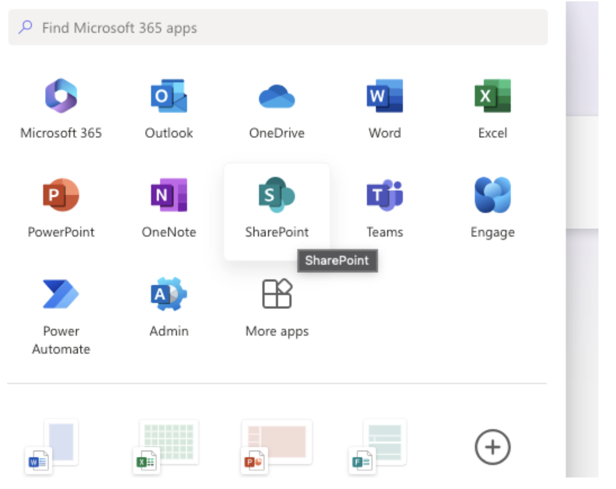Click the magnifying glass search icon
Screen dimensions: 616x489
pos(26,27)
